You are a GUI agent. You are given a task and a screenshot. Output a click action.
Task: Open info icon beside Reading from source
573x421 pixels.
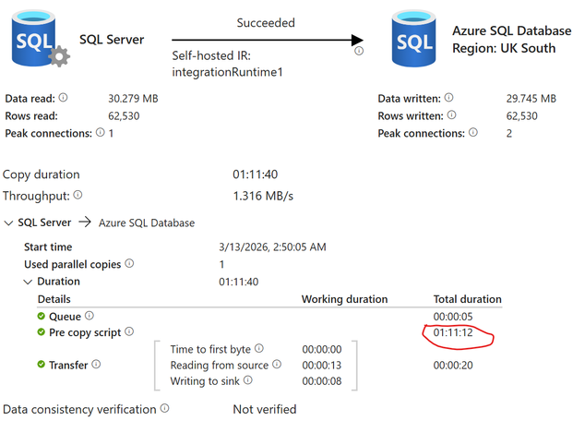(x=277, y=364)
